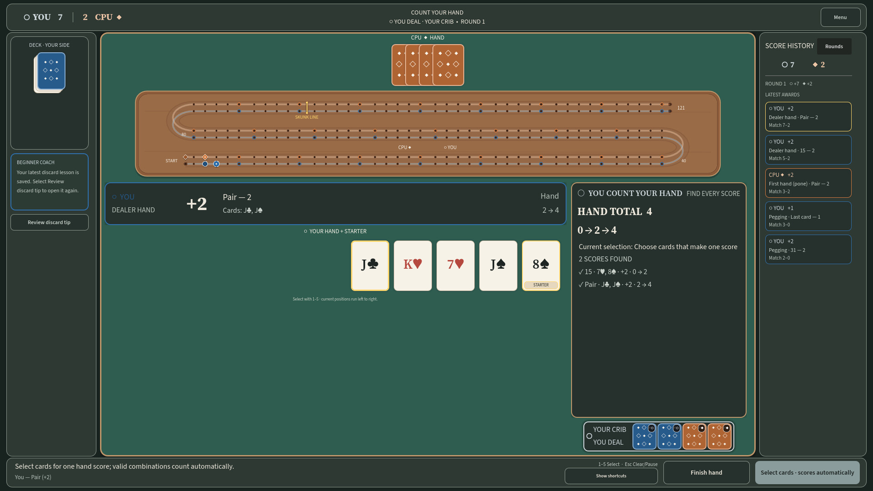Select the 8 of spades starter card
Viewport: 873px width, 491px height.
point(541,266)
